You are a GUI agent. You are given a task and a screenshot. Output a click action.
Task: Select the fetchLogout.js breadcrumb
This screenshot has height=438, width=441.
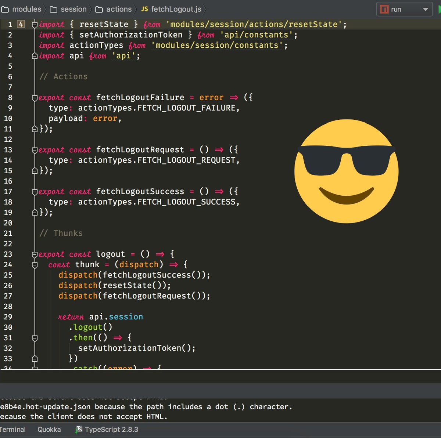tap(176, 9)
